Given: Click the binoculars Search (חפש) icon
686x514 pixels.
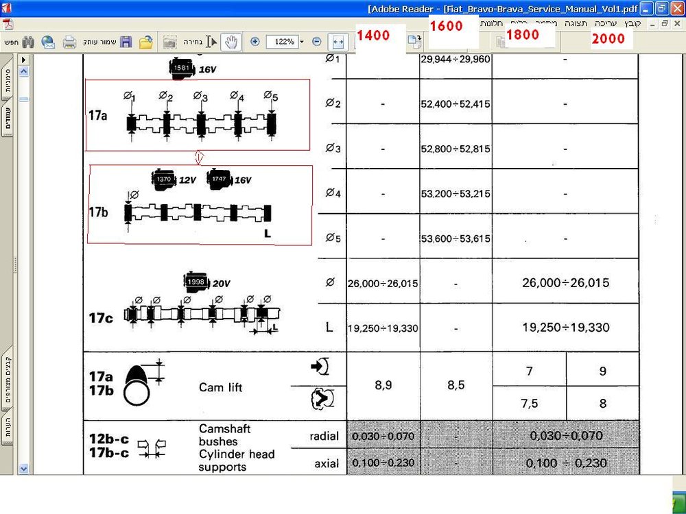Looking at the screenshot, I should click(x=28, y=42).
